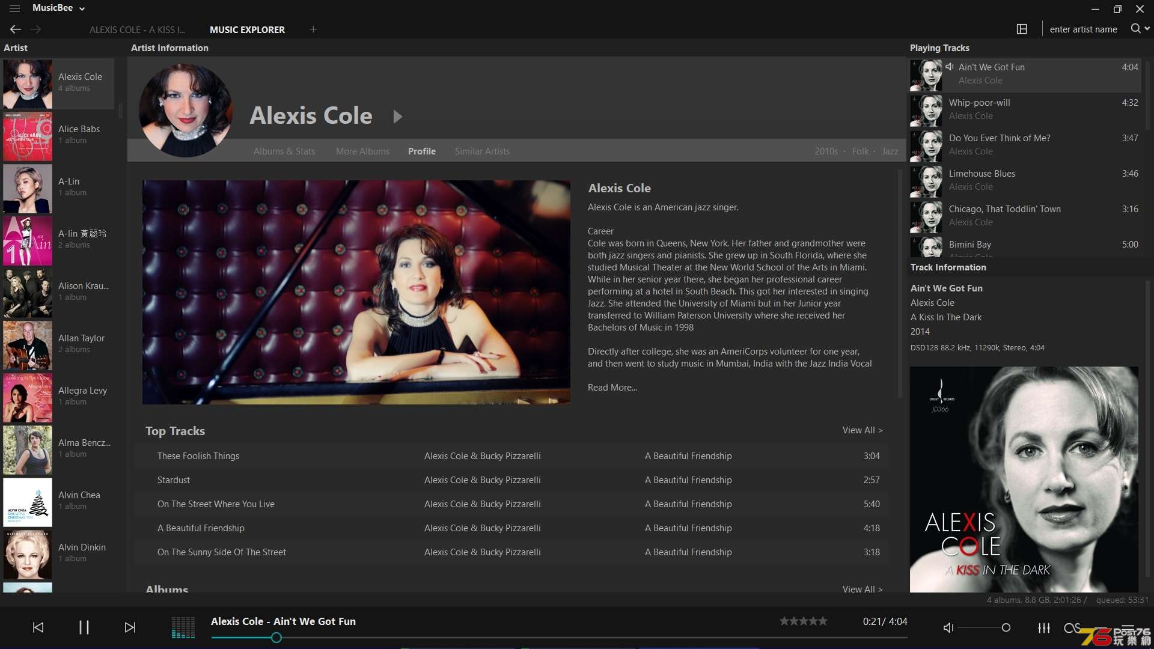Skip to next track
This screenshot has height=649, width=1154.
pos(130,627)
